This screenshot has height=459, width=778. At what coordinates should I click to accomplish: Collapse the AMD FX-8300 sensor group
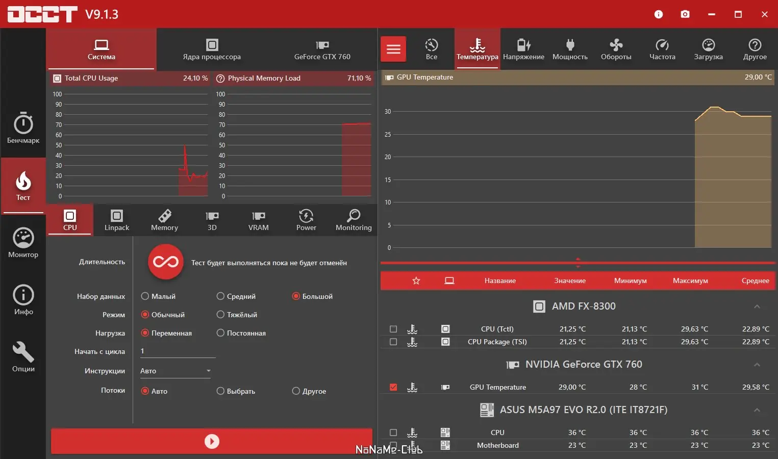point(757,307)
